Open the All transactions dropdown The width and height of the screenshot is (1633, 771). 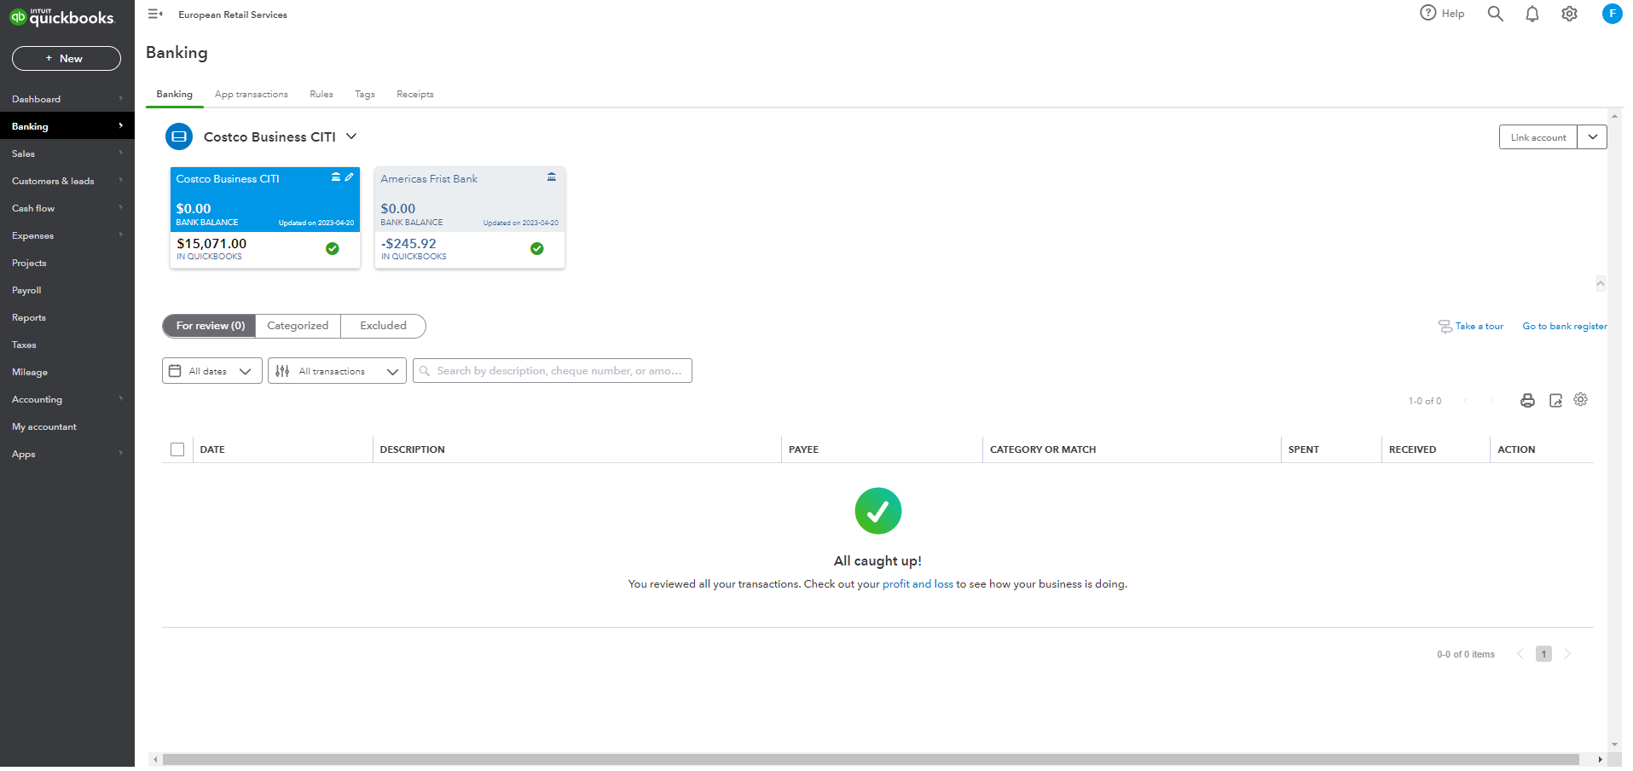point(337,371)
